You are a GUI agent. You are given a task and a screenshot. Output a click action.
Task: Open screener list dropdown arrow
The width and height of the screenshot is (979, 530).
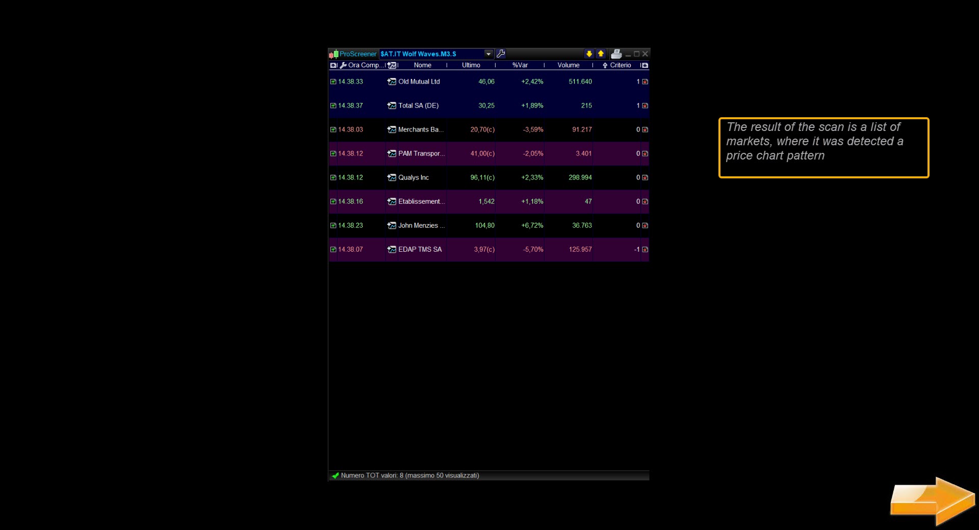point(488,54)
